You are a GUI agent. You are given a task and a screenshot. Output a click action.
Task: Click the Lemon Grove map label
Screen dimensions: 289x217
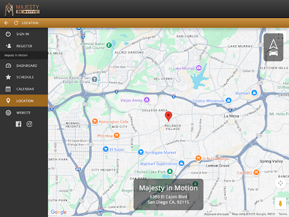click(x=217, y=166)
